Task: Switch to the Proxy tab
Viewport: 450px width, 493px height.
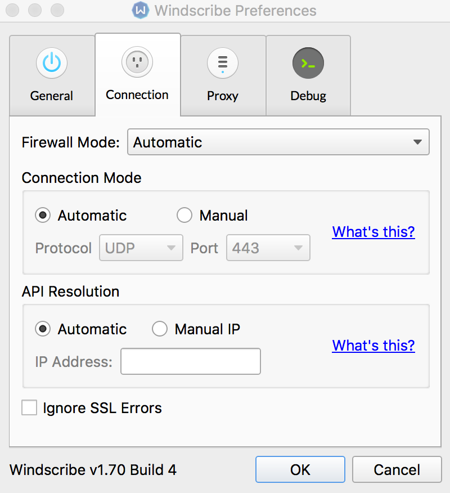Action: 223,75
